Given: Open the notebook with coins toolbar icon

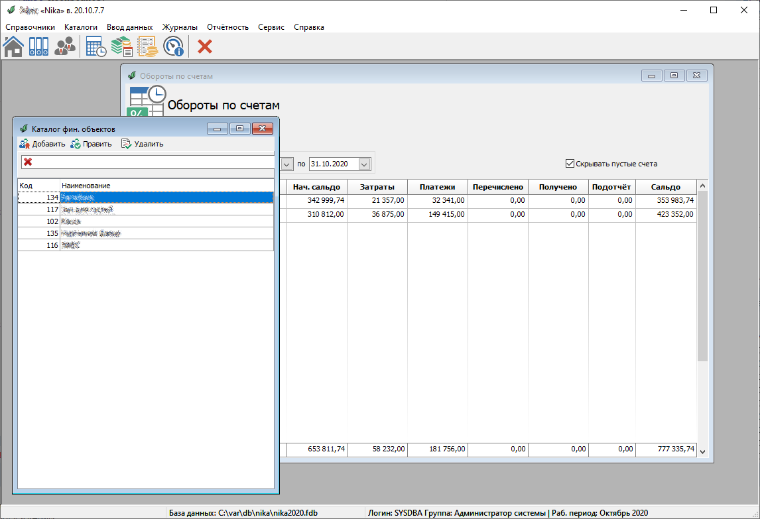Looking at the screenshot, I should pos(147,46).
